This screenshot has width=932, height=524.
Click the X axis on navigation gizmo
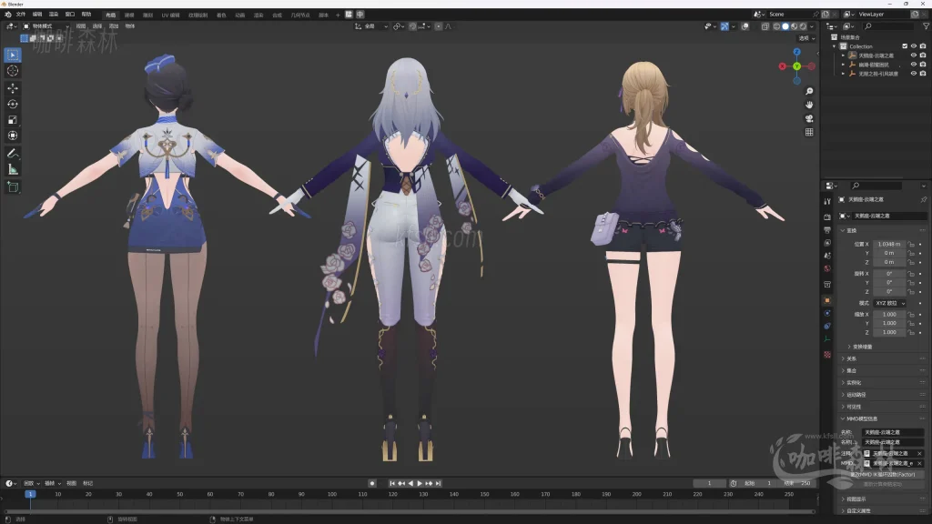coord(782,66)
